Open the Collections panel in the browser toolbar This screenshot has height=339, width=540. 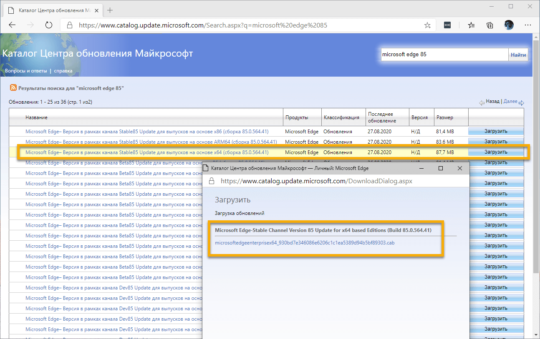click(x=490, y=25)
